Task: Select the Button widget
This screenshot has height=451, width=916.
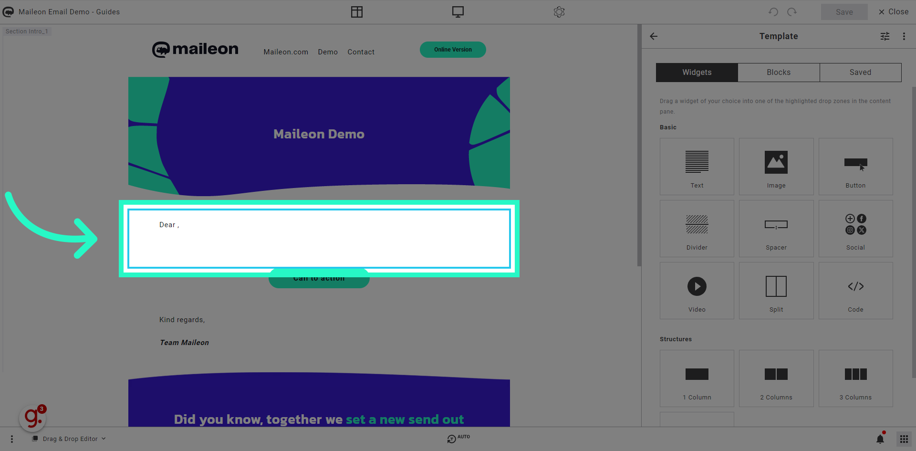Action: click(x=856, y=167)
